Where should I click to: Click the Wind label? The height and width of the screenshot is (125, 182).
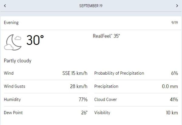[9, 73]
